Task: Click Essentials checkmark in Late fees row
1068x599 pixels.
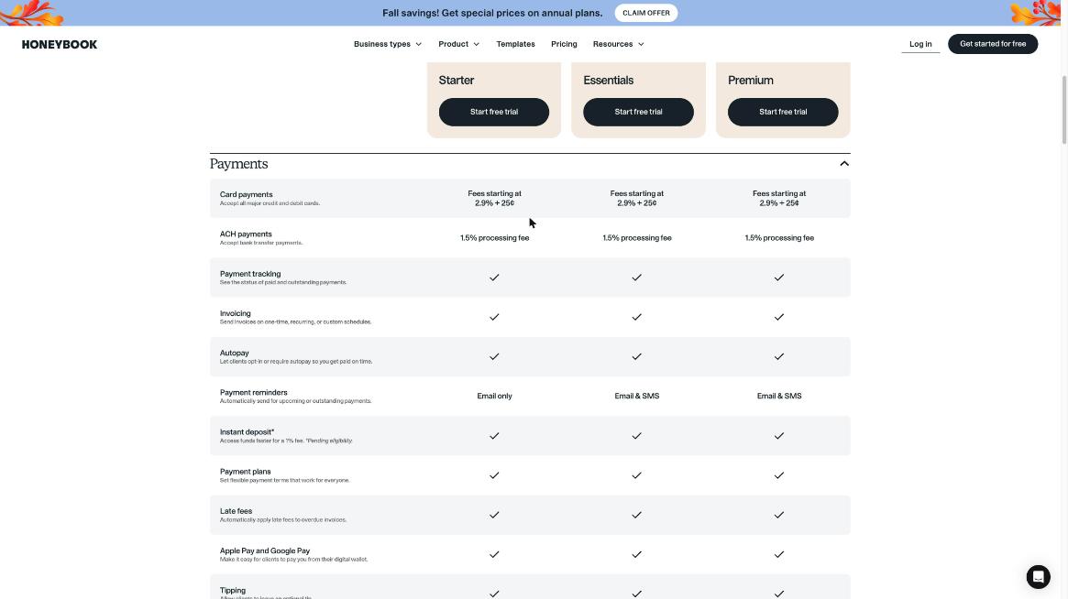Action: pos(637,515)
